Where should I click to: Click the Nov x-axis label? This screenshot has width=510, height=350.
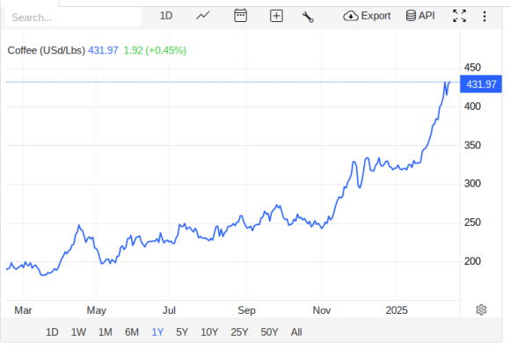(322, 310)
